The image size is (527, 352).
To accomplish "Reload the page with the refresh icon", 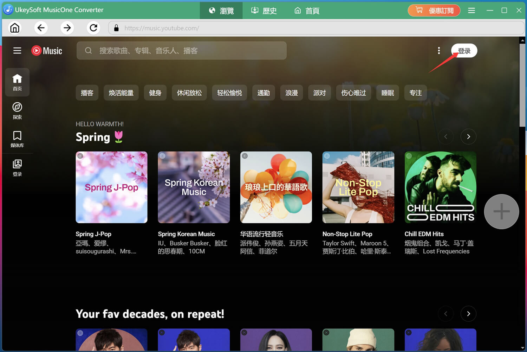I will coord(93,28).
